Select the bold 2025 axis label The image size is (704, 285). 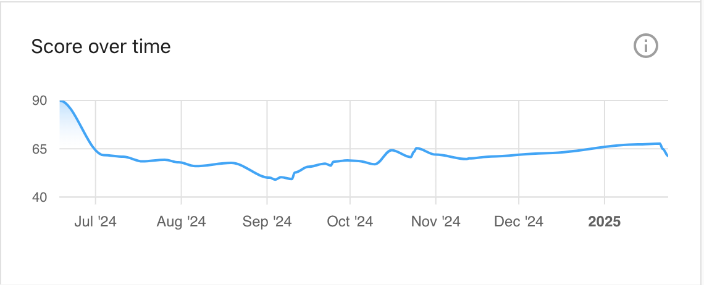[x=605, y=221]
